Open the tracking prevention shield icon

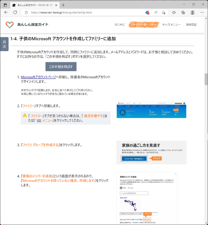coord(147,13)
